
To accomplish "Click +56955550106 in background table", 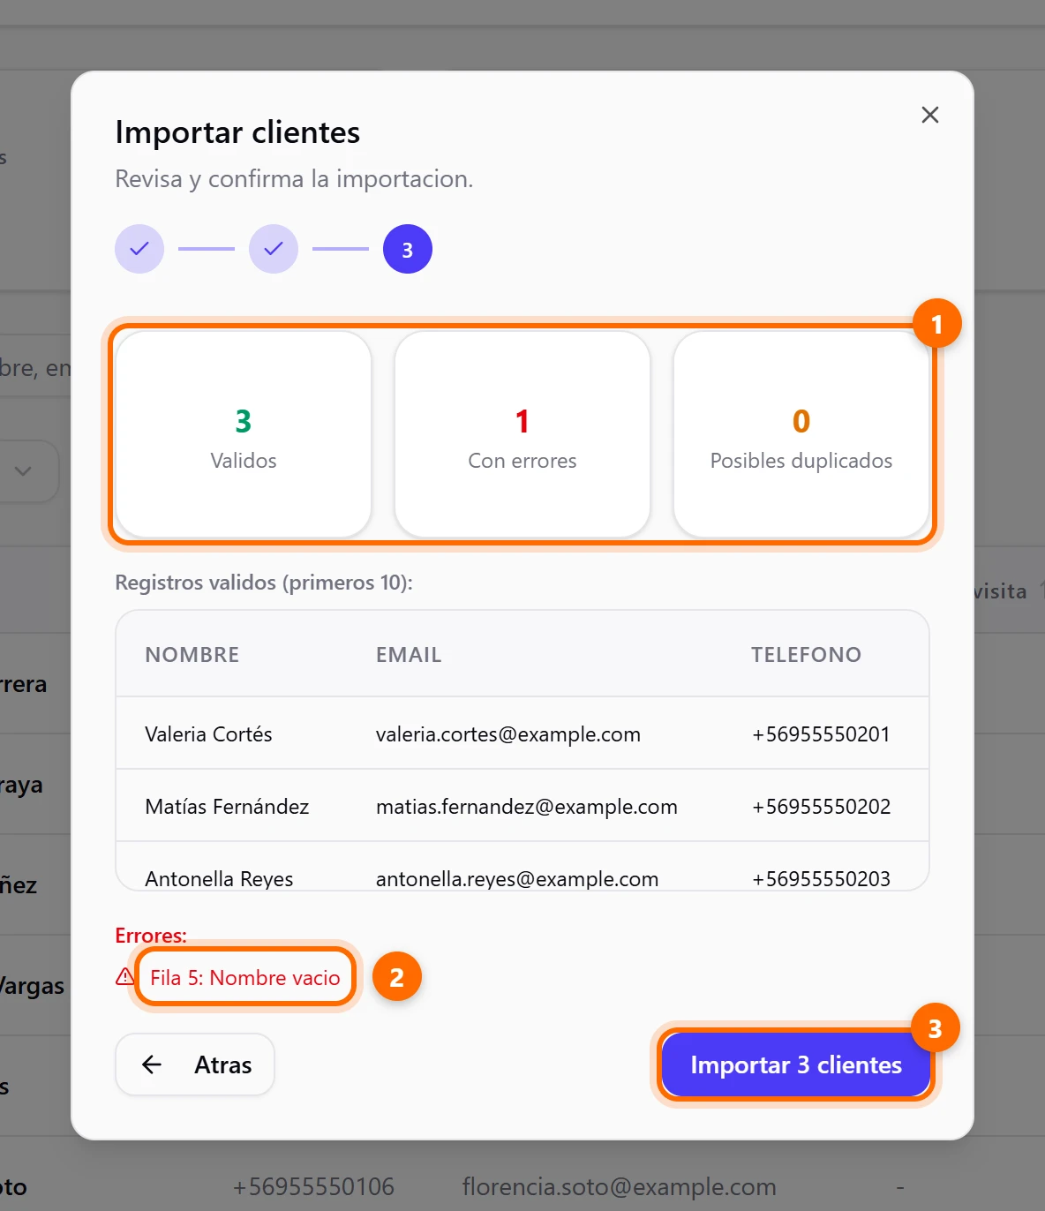I will click(313, 1186).
